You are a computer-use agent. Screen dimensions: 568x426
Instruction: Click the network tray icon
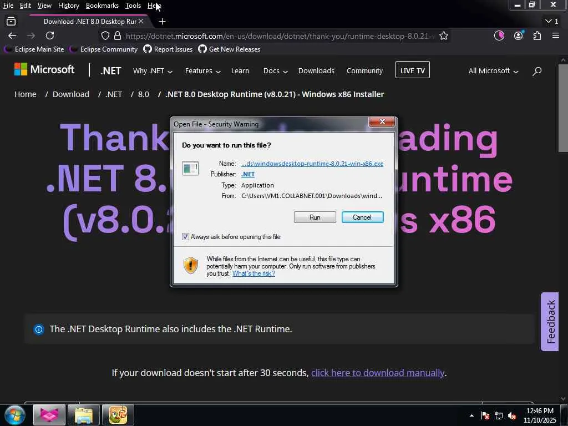pos(499,415)
